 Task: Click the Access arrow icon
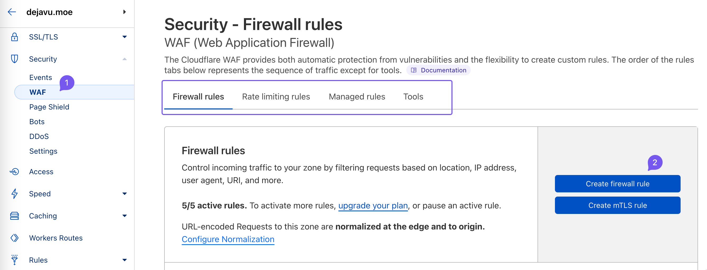(x=15, y=172)
